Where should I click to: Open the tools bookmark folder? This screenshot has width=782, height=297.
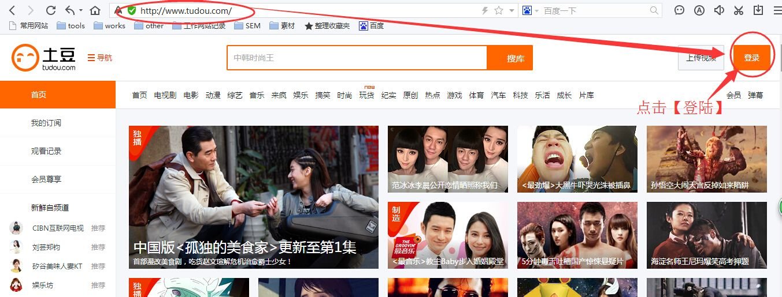point(71,25)
